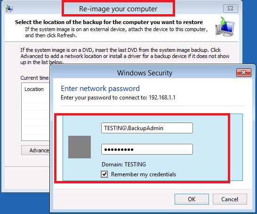
Task: Close the Re-image your computer window
Action: point(231,8)
